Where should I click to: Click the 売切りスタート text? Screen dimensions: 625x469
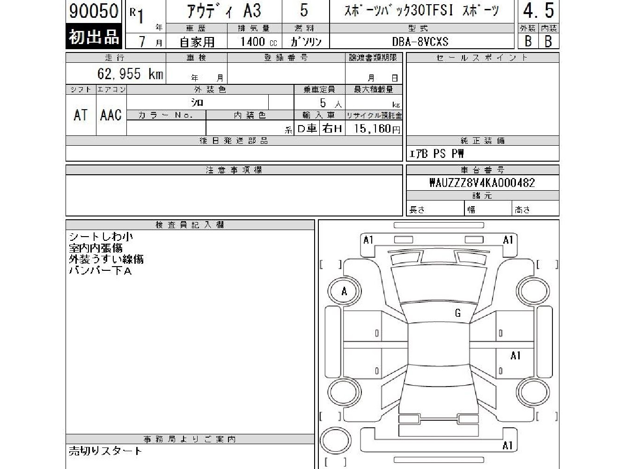point(105,451)
